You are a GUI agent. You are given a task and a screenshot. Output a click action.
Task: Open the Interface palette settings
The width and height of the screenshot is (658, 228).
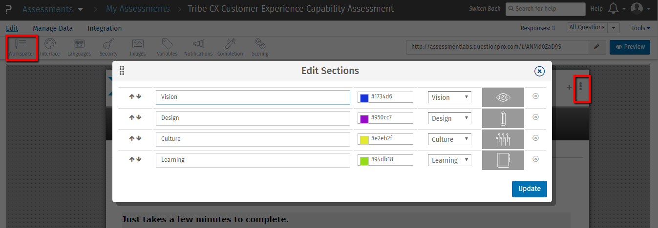click(50, 47)
